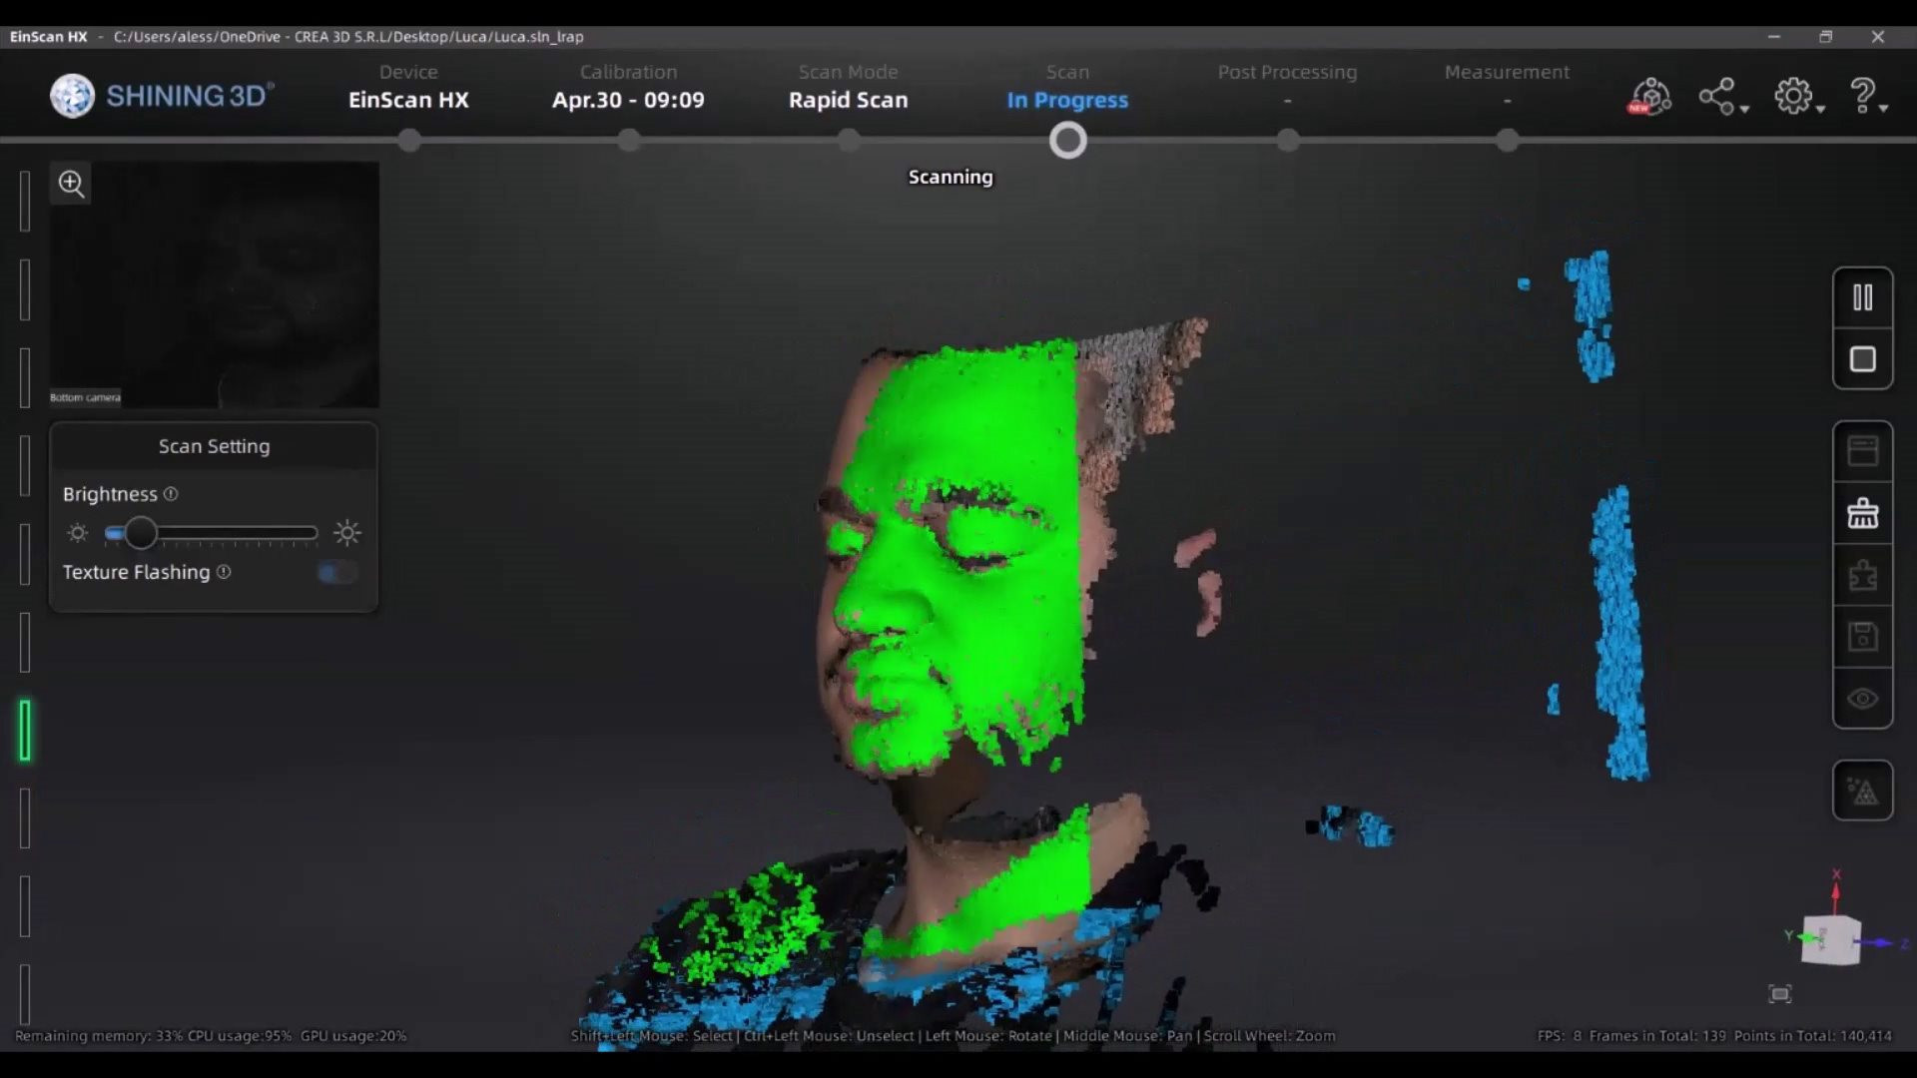
Task: Click the clean data brush icon
Action: 1862,513
